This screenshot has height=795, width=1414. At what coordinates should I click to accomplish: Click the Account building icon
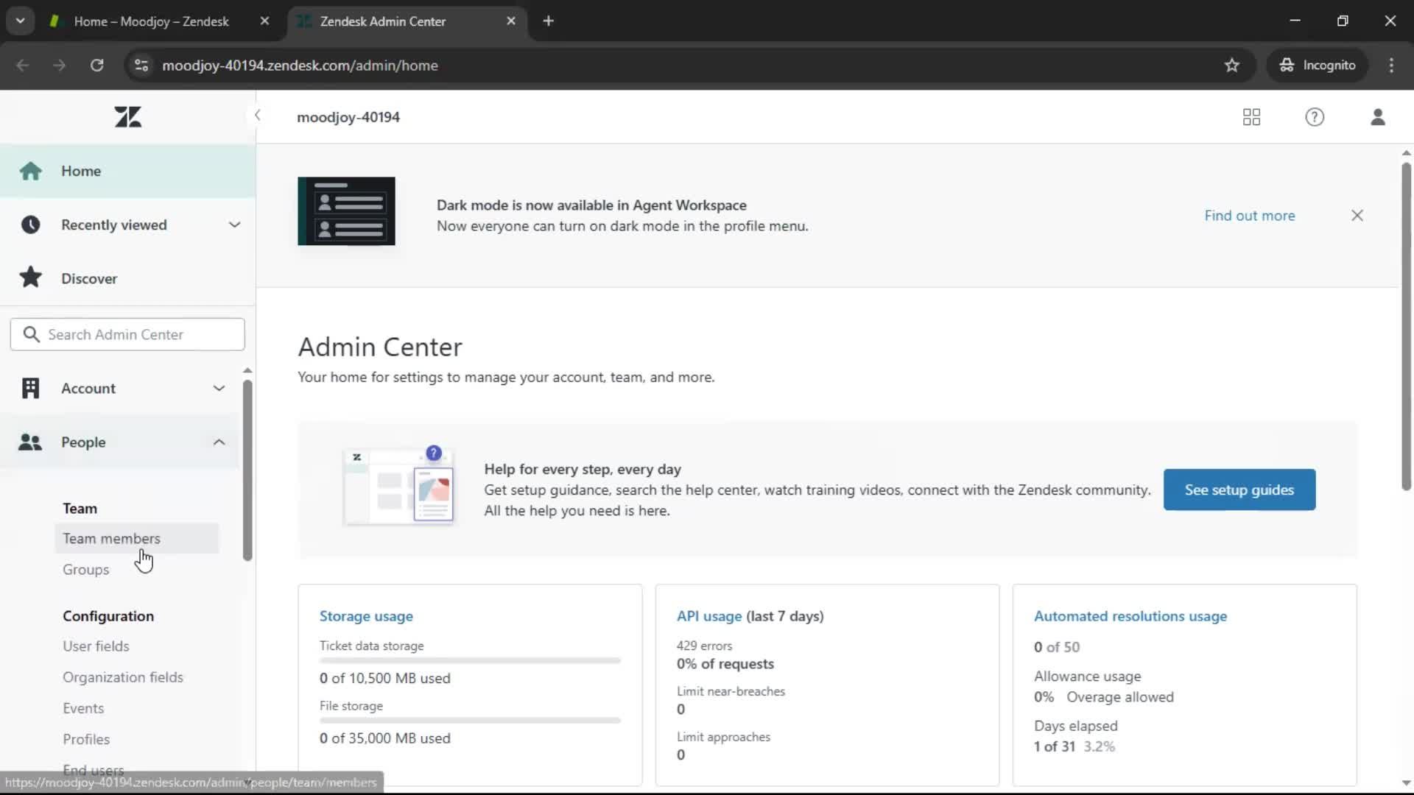[30, 388]
